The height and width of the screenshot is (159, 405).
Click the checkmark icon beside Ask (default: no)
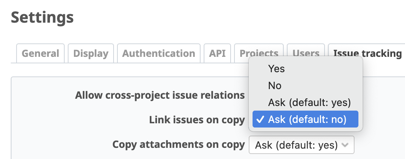[x=261, y=119]
